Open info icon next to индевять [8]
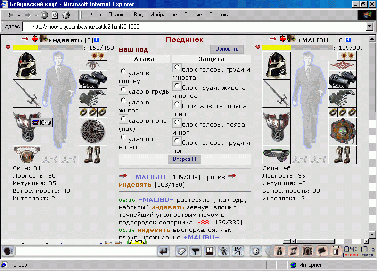Screen dimensions: 377x271 tap(97, 40)
